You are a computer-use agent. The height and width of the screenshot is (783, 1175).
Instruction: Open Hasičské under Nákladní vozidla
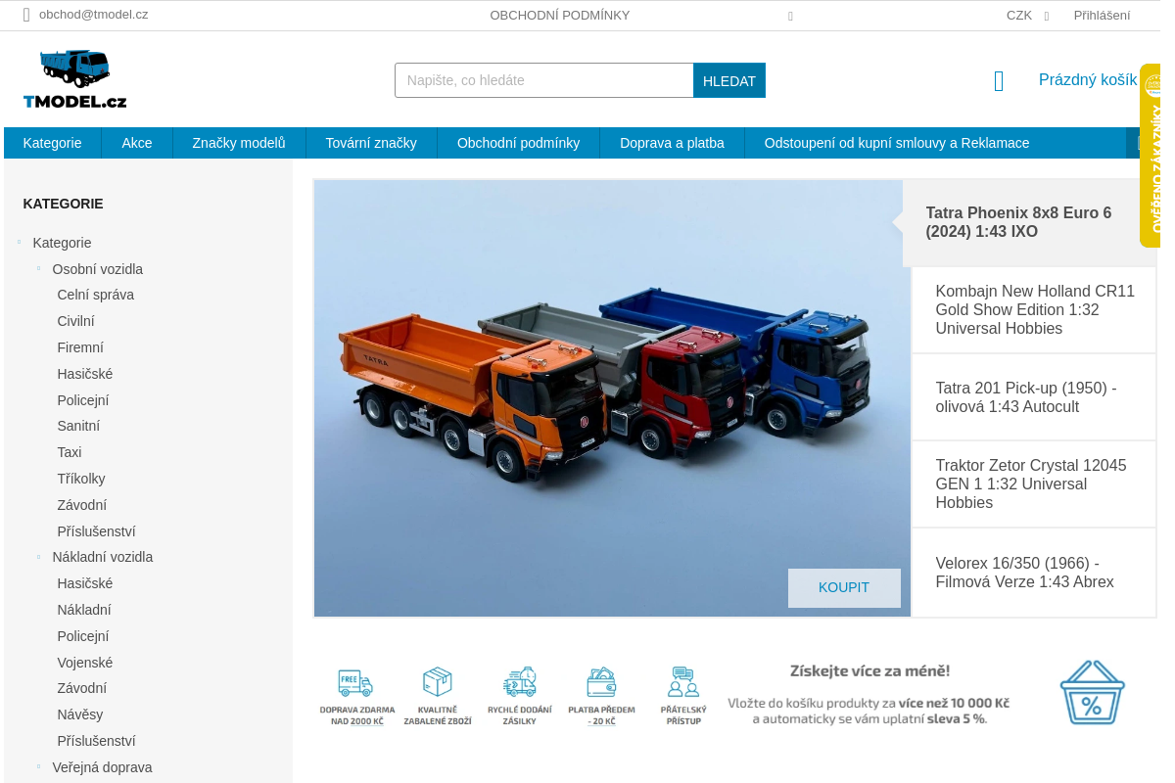point(85,583)
